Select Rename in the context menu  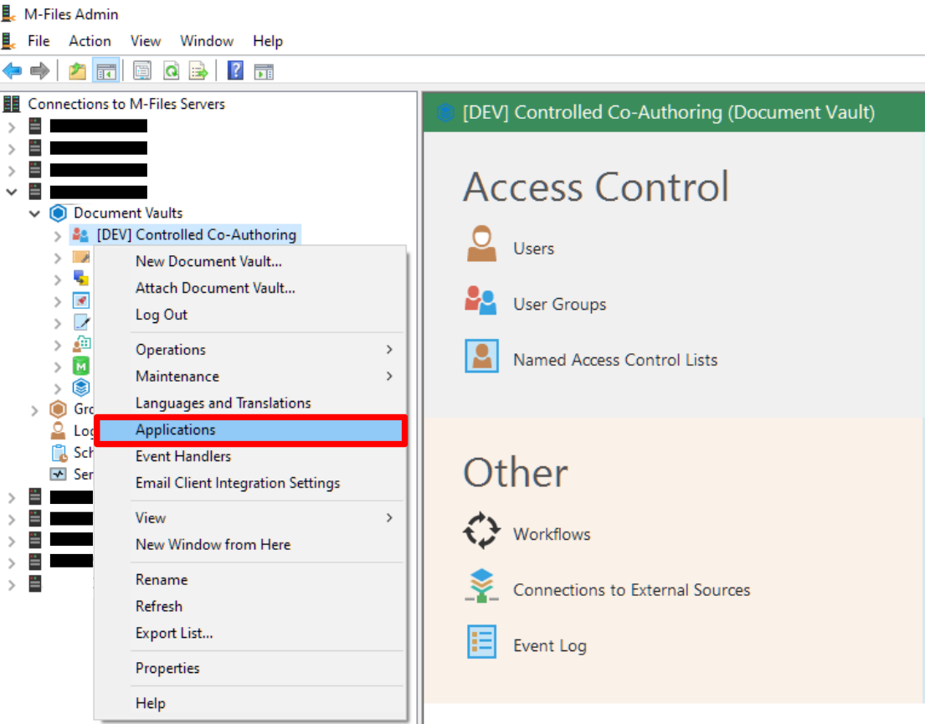[x=251, y=580]
